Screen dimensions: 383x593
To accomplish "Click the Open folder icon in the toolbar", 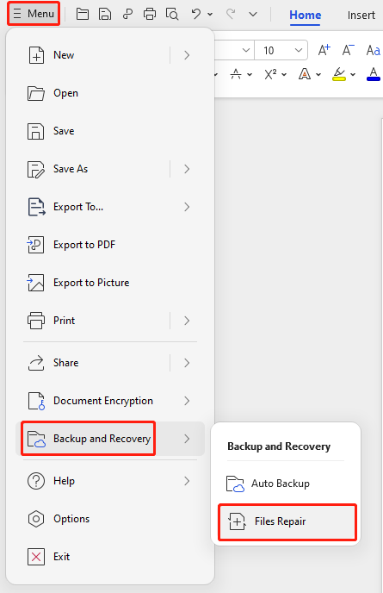I will coord(83,14).
